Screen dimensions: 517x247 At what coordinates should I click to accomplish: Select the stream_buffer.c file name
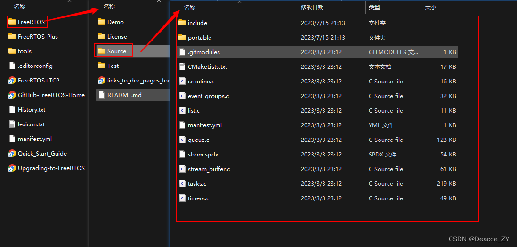click(x=209, y=169)
